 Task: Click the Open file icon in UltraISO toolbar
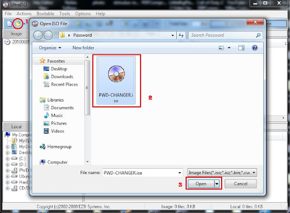(x=18, y=24)
